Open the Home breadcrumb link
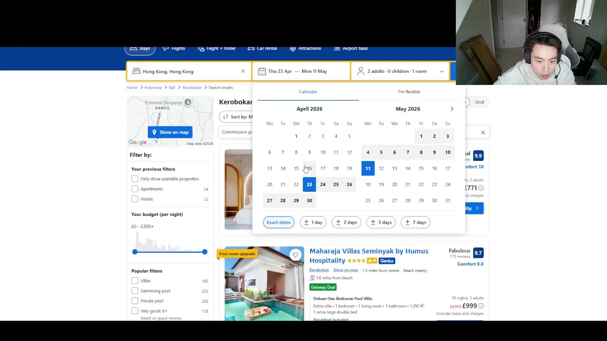Viewport: 607px width, 341px height. [x=132, y=88]
